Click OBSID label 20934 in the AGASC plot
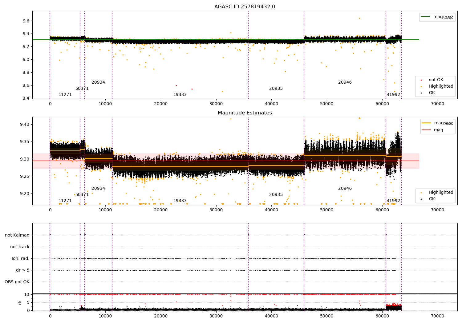 coord(98,82)
